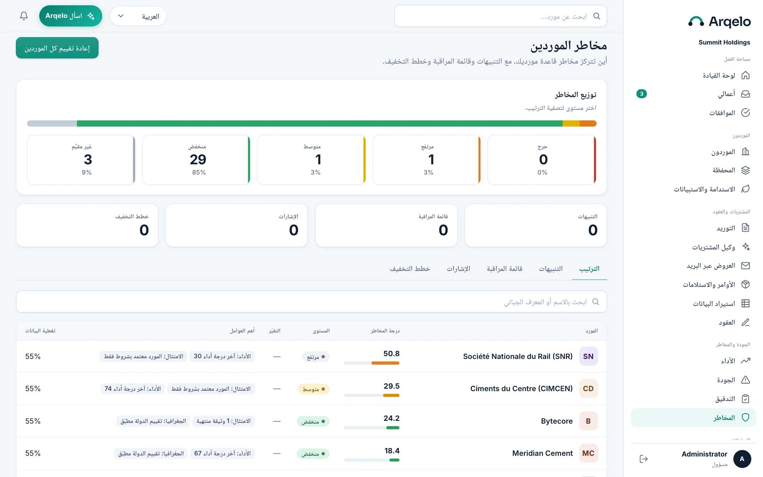Open وكيل المشتريات sparkle icon

[x=745, y=247]
